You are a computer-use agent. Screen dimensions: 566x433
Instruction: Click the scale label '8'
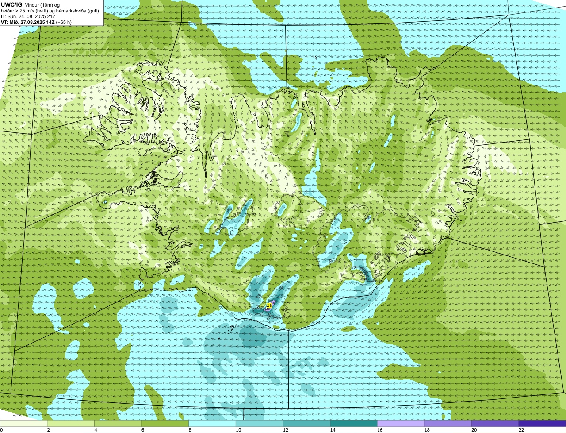[190, 430]
